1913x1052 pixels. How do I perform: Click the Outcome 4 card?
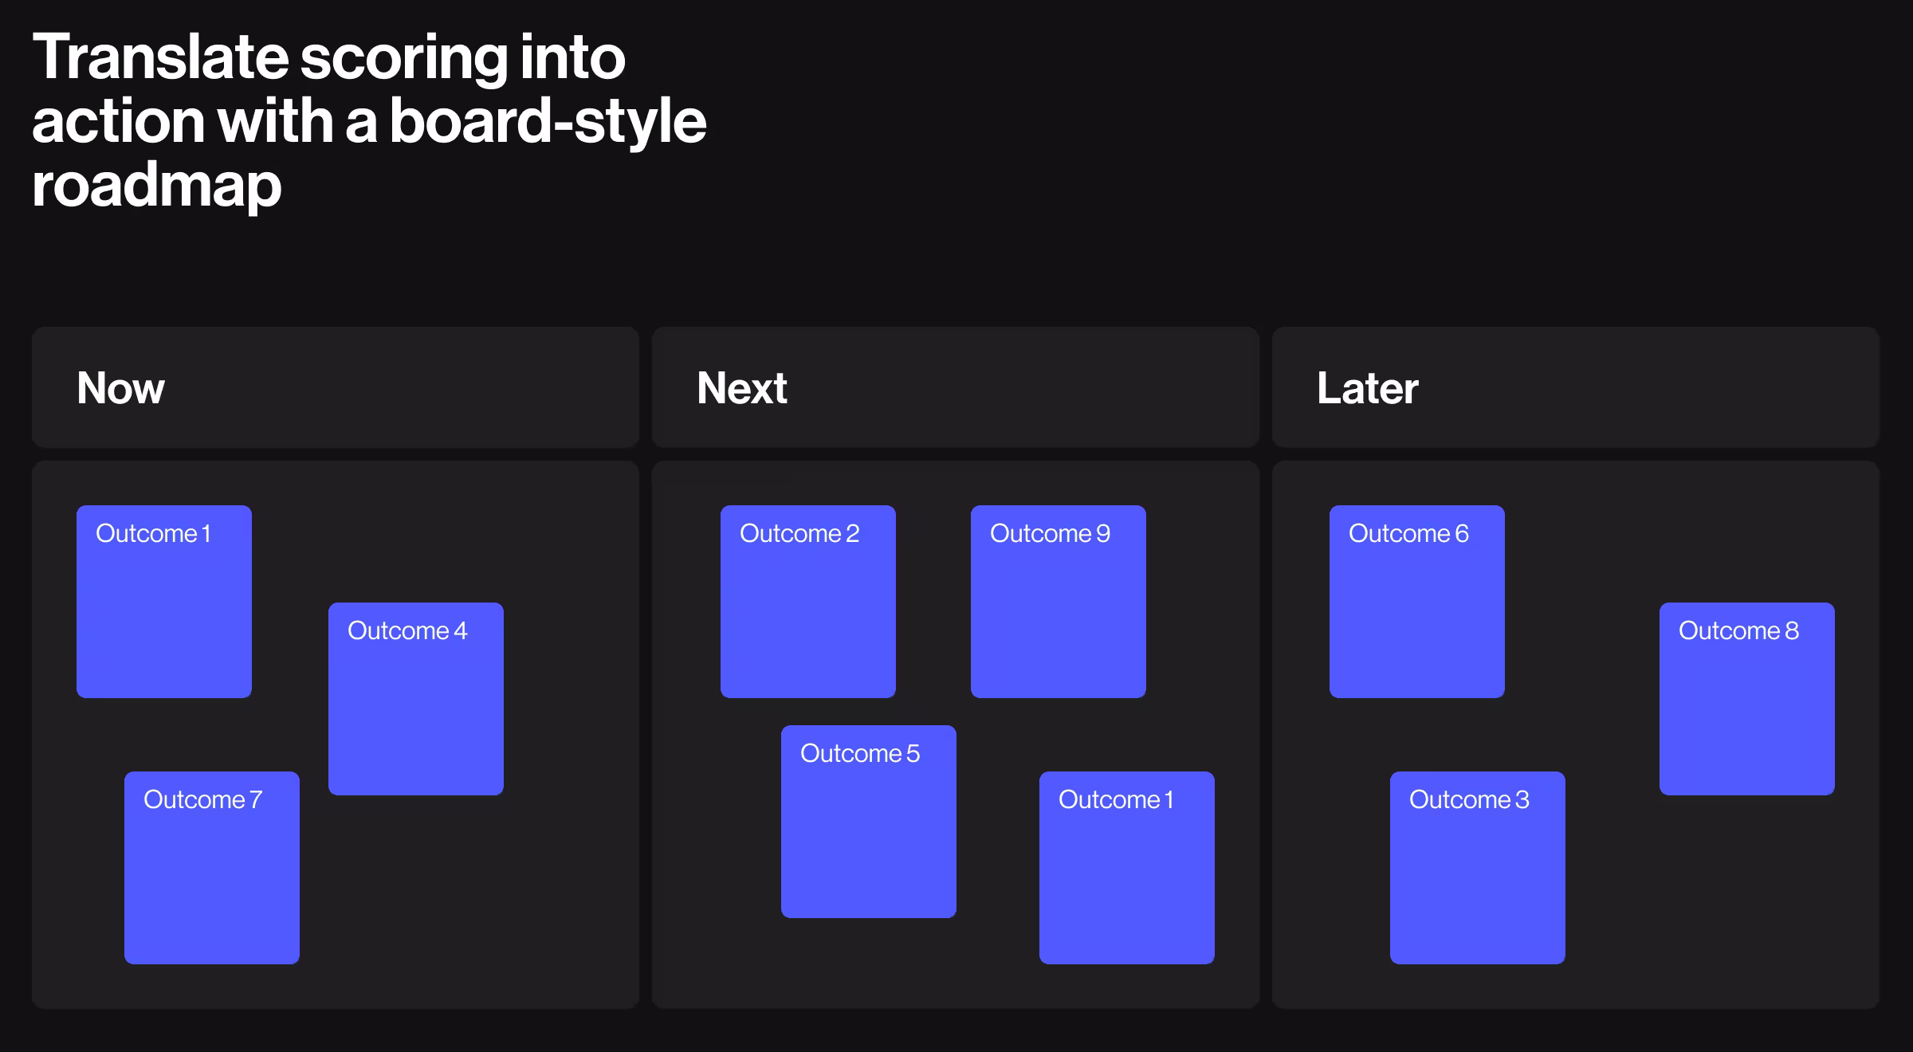(415, 699)
